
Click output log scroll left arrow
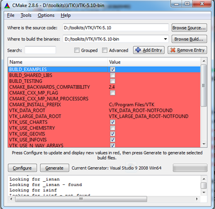[x=12, y=199]
